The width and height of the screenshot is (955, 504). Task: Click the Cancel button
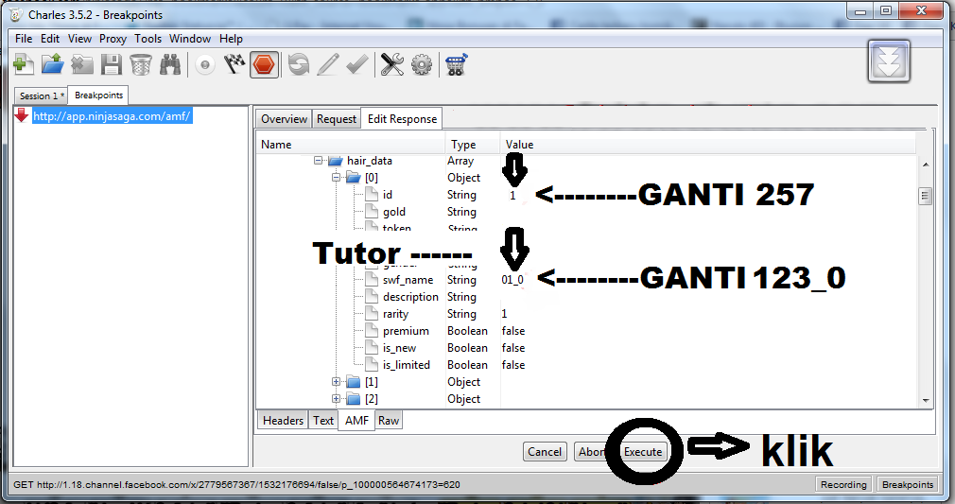(x=545, y=452)
